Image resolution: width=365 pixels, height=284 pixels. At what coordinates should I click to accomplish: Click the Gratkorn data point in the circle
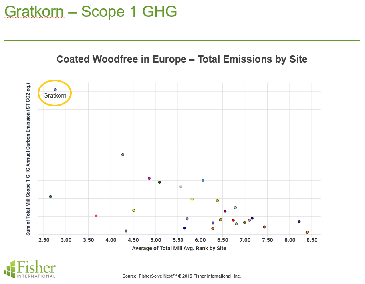(x=55, y=90)
